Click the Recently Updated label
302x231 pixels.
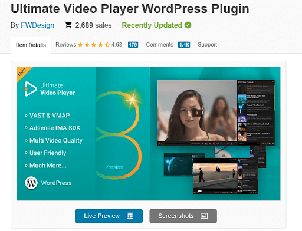(x=152, y=25)
